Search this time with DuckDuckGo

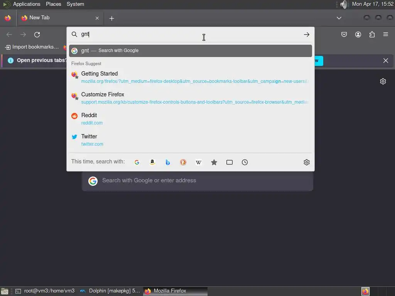183,162
